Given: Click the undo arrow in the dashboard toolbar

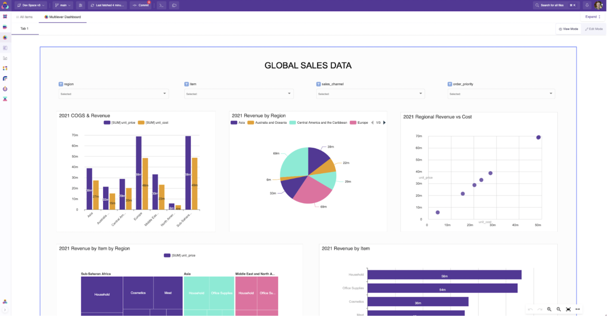Looking at the screenshot, I should click(530, 309).
